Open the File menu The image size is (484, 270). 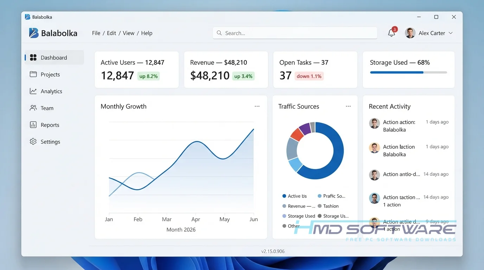coord(96,33)
